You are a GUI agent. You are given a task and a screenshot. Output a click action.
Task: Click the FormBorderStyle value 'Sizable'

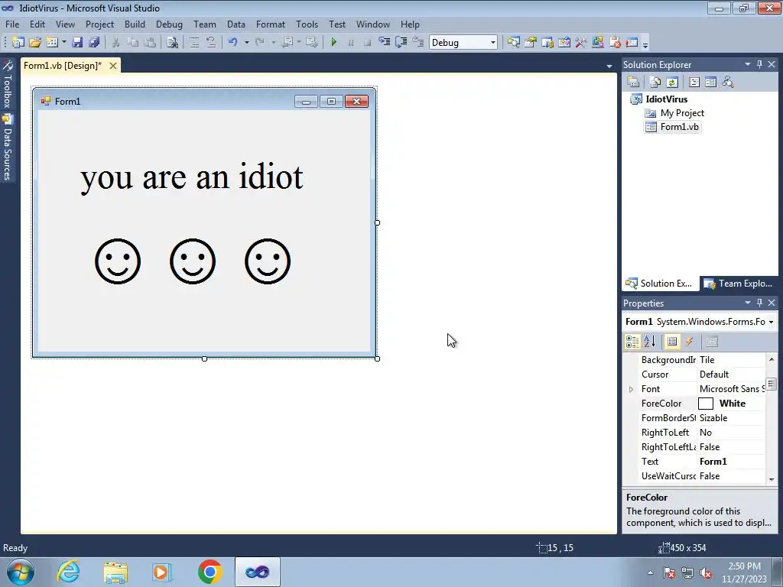(x=713, y=418)
